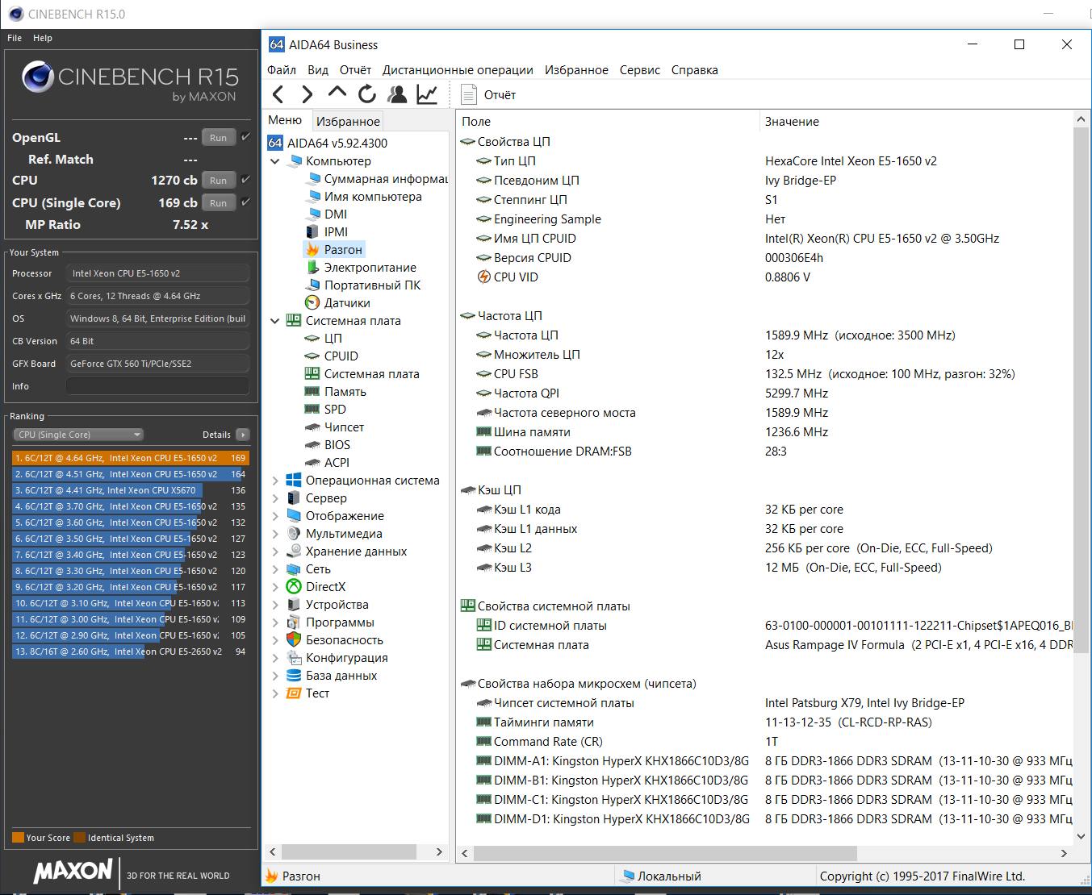This screenshot has width=1092, height=895.
Task: Expand the Сервер tree node
Action: click(x=275, y=498)
